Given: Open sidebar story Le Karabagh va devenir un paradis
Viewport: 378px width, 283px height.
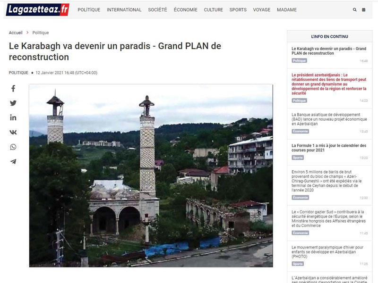Looking at the screenshot, I should pyautogui.click(x=329, y=51).
